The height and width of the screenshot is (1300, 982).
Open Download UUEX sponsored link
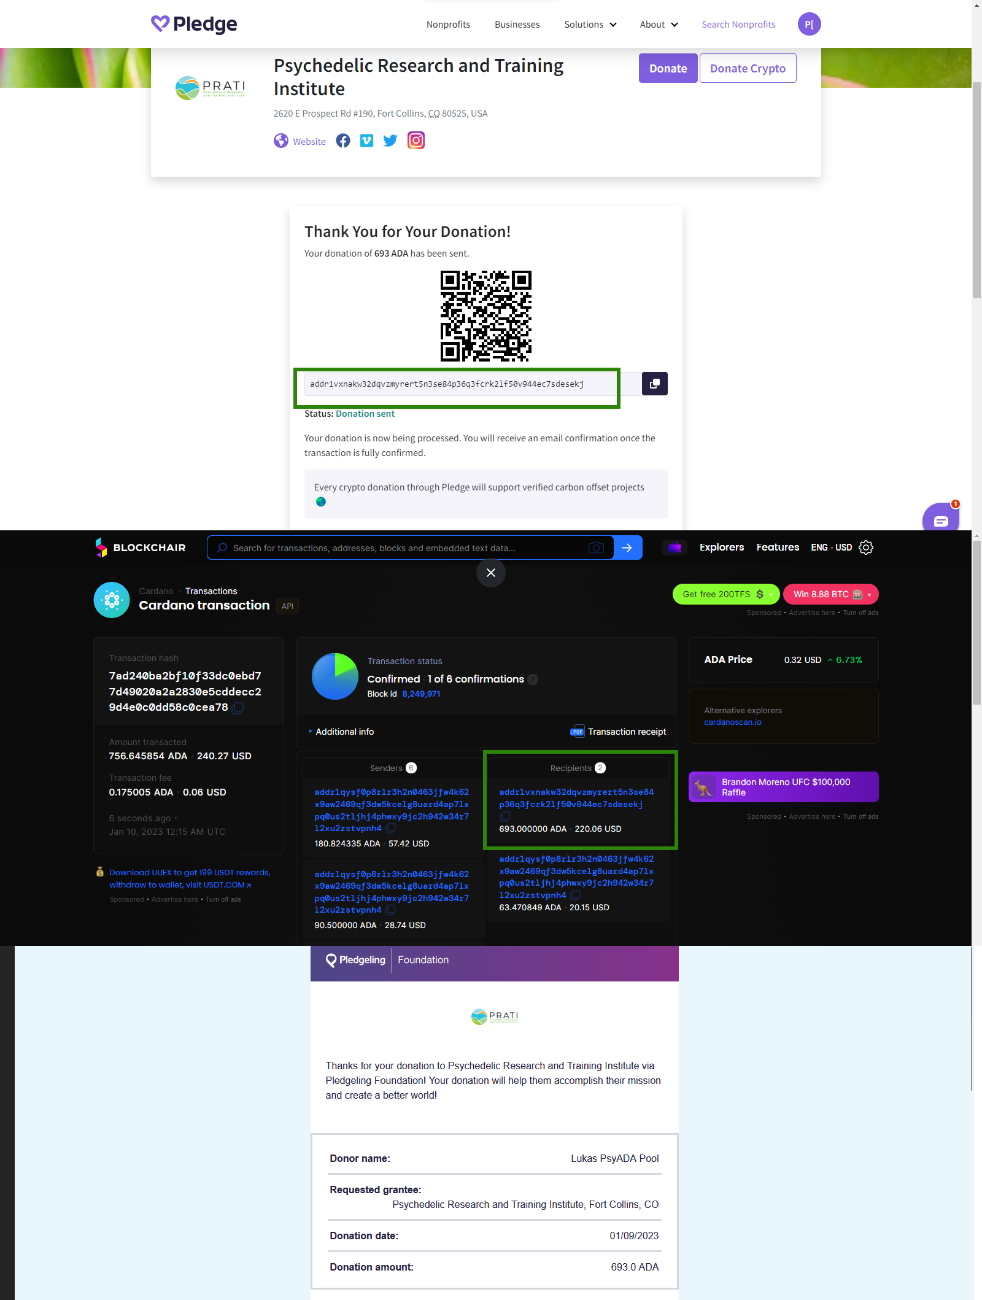[x=190, y=878]
